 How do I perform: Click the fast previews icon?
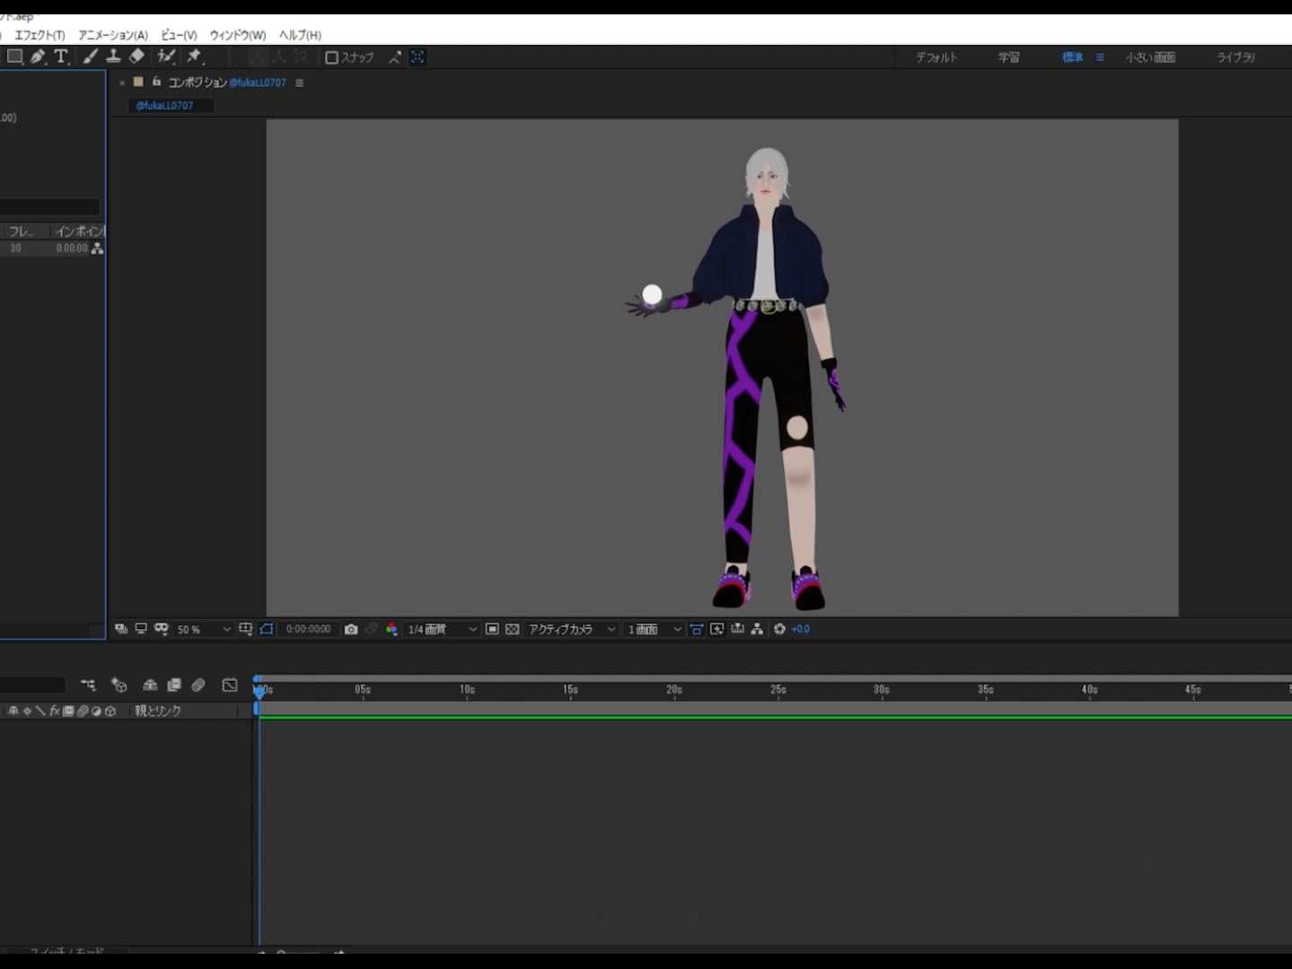(717, 629)
